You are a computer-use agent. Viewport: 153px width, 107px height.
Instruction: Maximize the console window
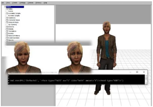[x=137, y=72]
